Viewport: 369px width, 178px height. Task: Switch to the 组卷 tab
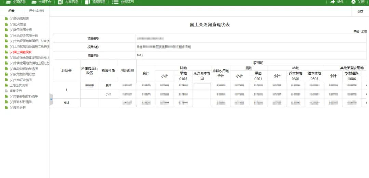pyautogui.click(x=11, y=11)
